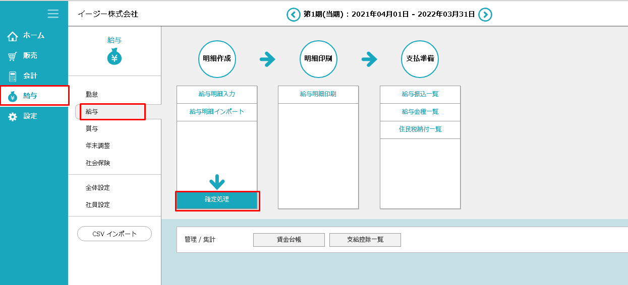Open 住民税納付一覧 link
The height and width of the screenshot is (285, 628).
click(420, 129)
